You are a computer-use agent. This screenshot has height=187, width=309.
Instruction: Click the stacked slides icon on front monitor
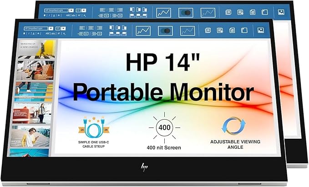tap(208, 30)
